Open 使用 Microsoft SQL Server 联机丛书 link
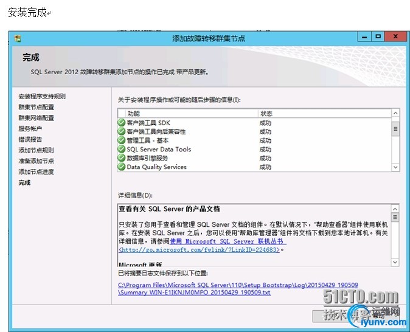Screen dimensions: 410x332 (x=228, y=241)
